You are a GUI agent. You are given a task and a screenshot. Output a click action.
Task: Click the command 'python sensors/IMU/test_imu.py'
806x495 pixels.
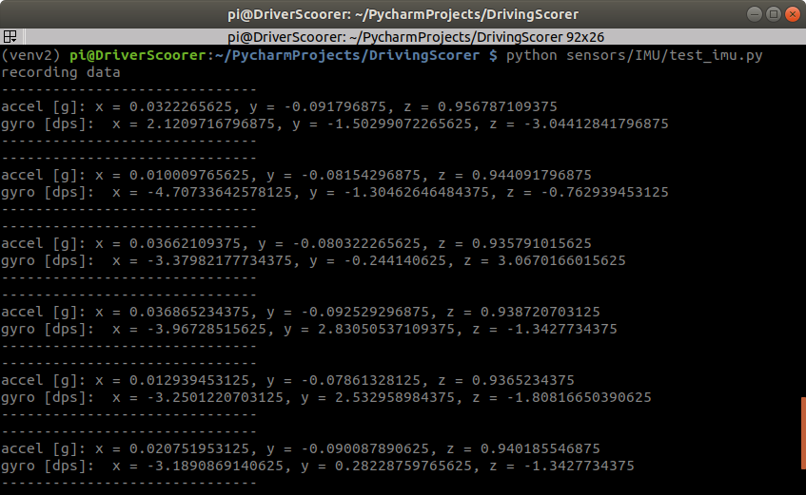[634, 56]
